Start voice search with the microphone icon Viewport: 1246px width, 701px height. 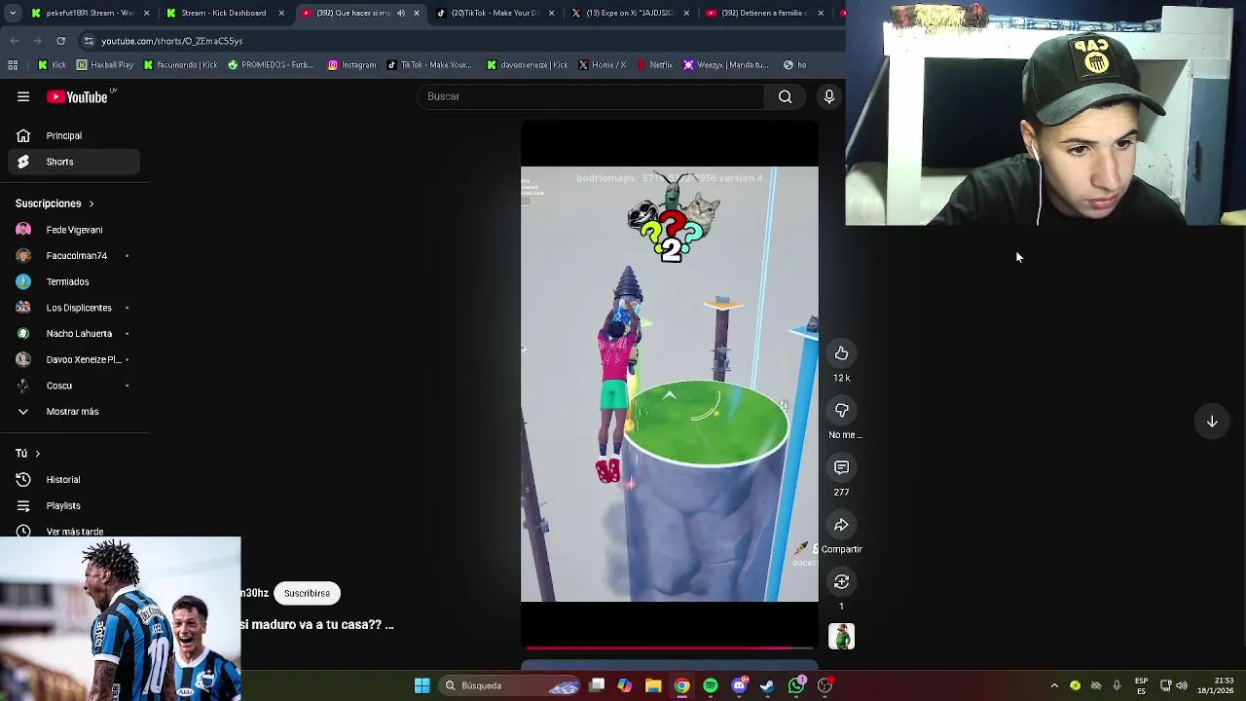(x=829, y=96)
